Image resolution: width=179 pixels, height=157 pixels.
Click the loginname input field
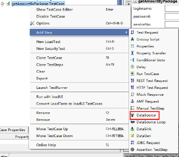tap(172, 9)
